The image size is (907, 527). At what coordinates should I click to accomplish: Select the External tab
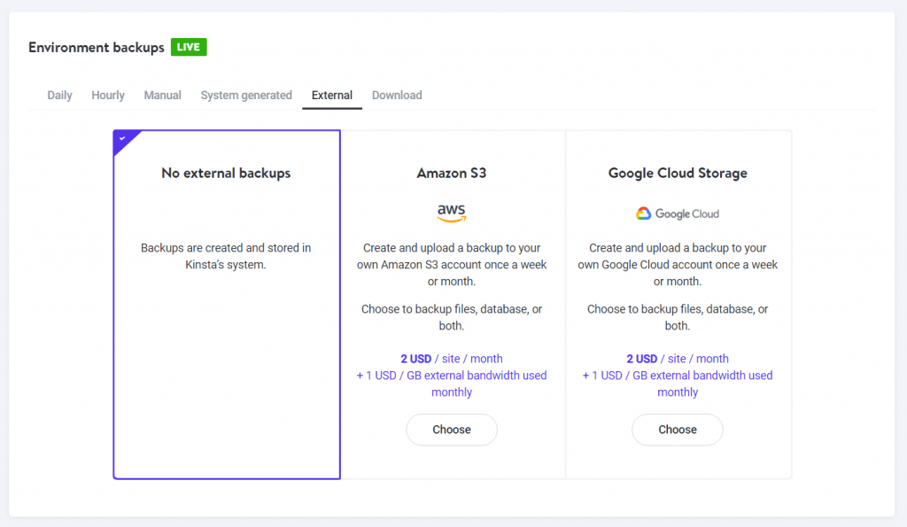[332, 96]
